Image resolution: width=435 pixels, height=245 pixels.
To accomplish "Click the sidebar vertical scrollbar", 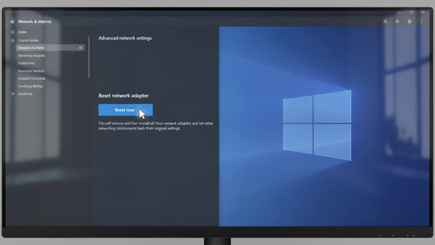I will coord(89,57).
